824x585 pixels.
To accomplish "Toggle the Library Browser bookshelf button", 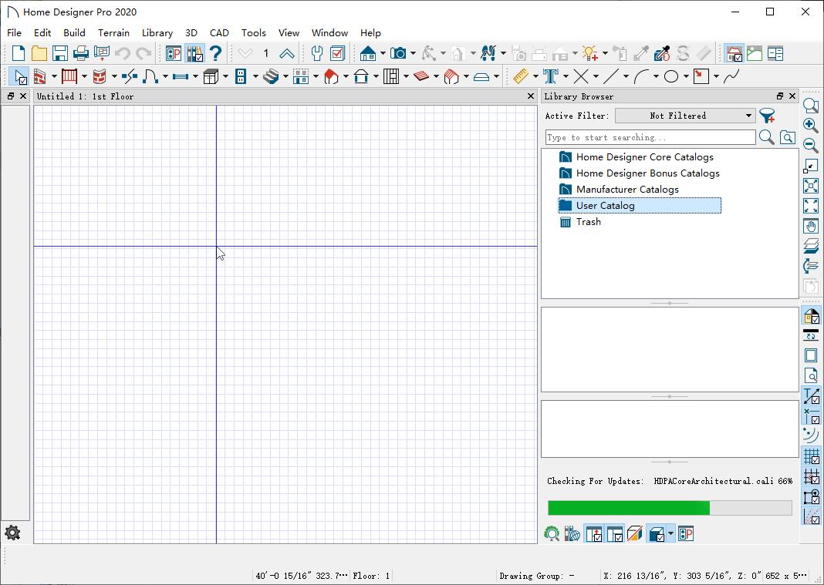I will (x=194, y=53).
